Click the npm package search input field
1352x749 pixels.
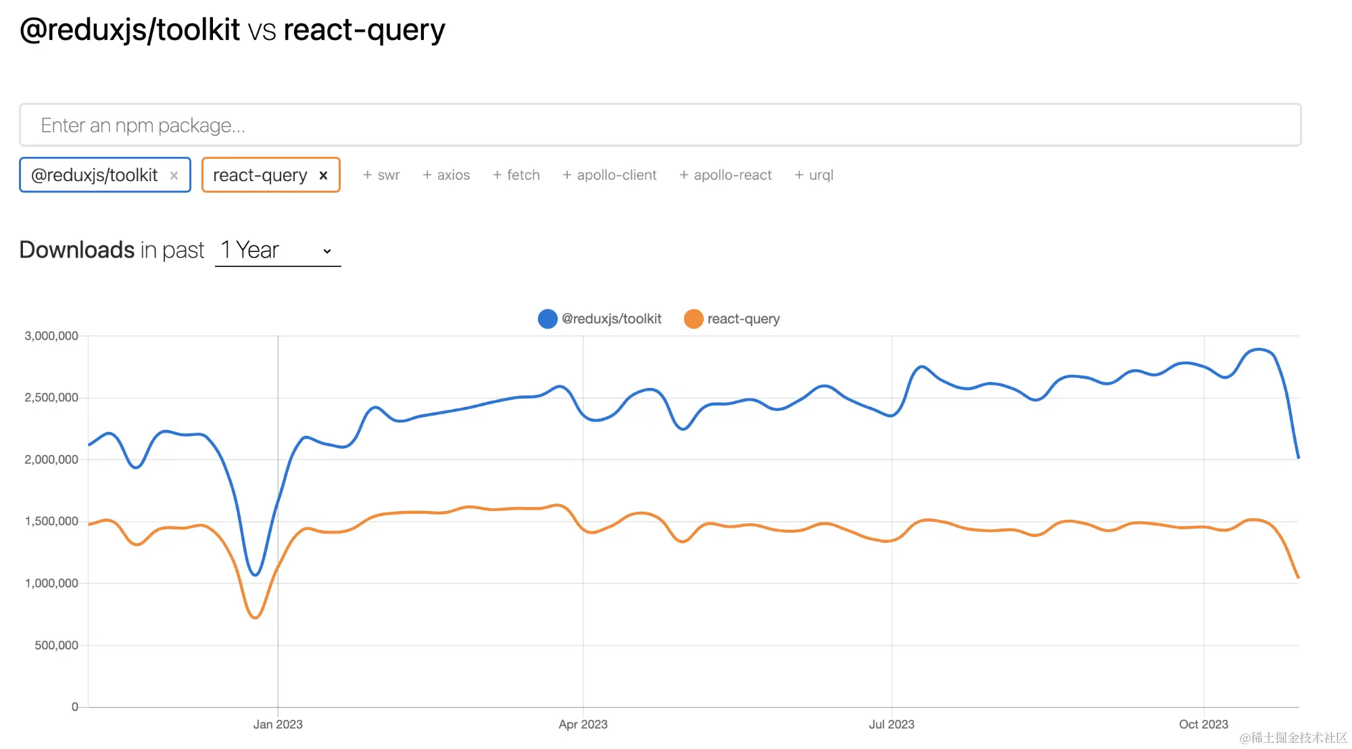click(x=660, y=125)
